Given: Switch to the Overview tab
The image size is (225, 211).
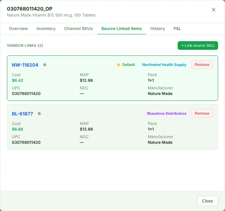Looking at the screenshot, I should coord(19,29).
